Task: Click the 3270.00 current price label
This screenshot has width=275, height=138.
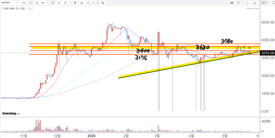Action: point(268,53)
